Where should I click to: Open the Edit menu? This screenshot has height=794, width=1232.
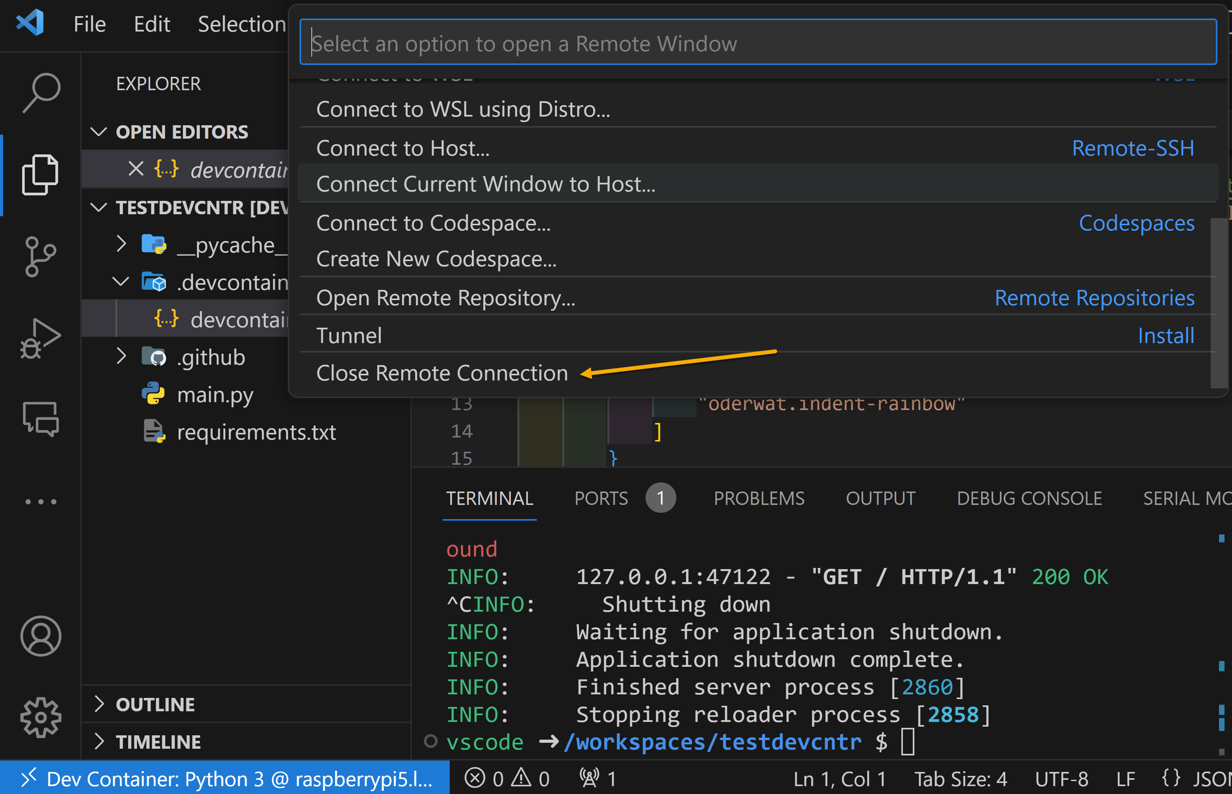[152, 24]
